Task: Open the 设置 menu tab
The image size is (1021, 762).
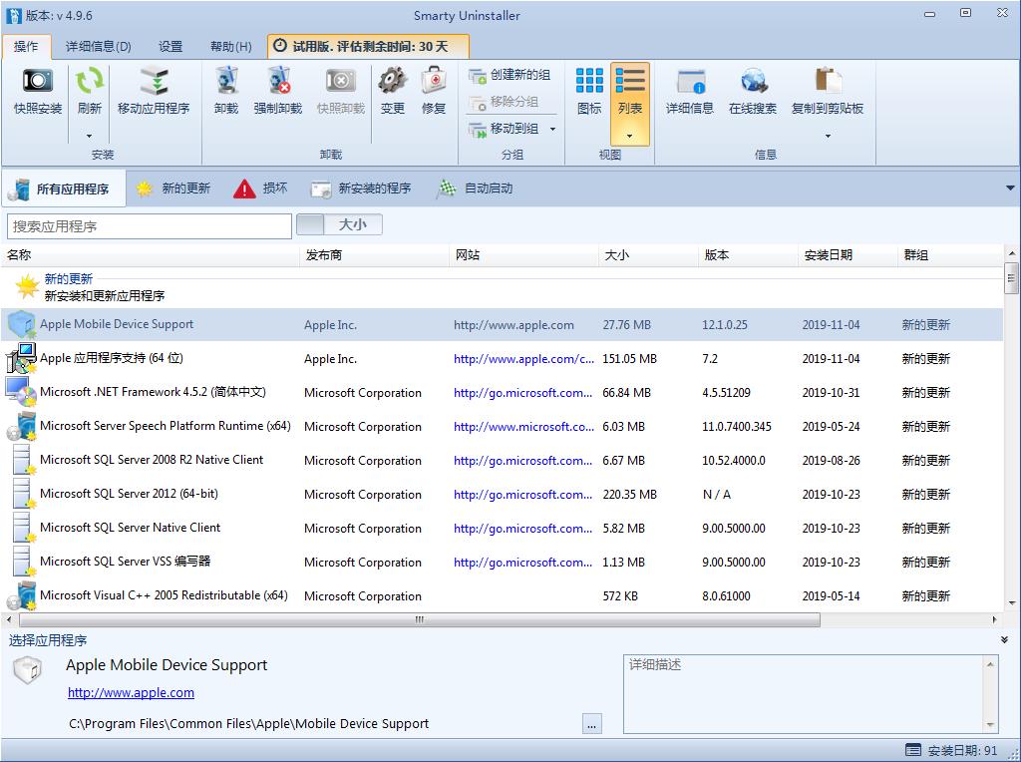Action: (170, 45)
